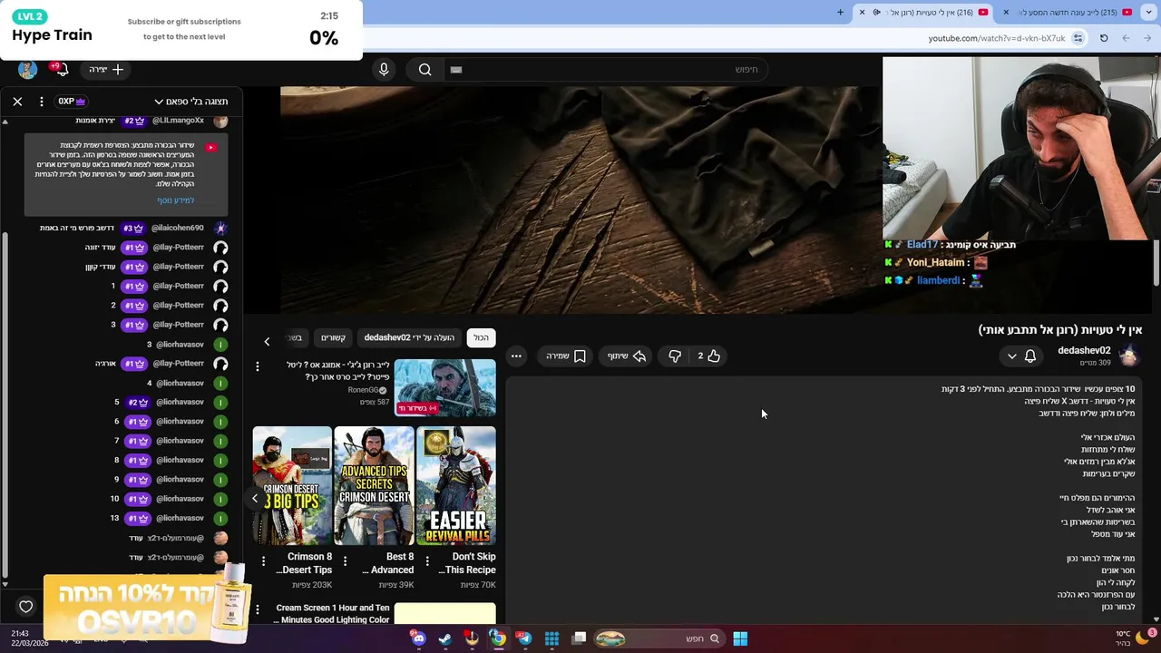1161x653 pixels.
Task: Click the @ilaicohen690 chat username
Action: [178, 228]
